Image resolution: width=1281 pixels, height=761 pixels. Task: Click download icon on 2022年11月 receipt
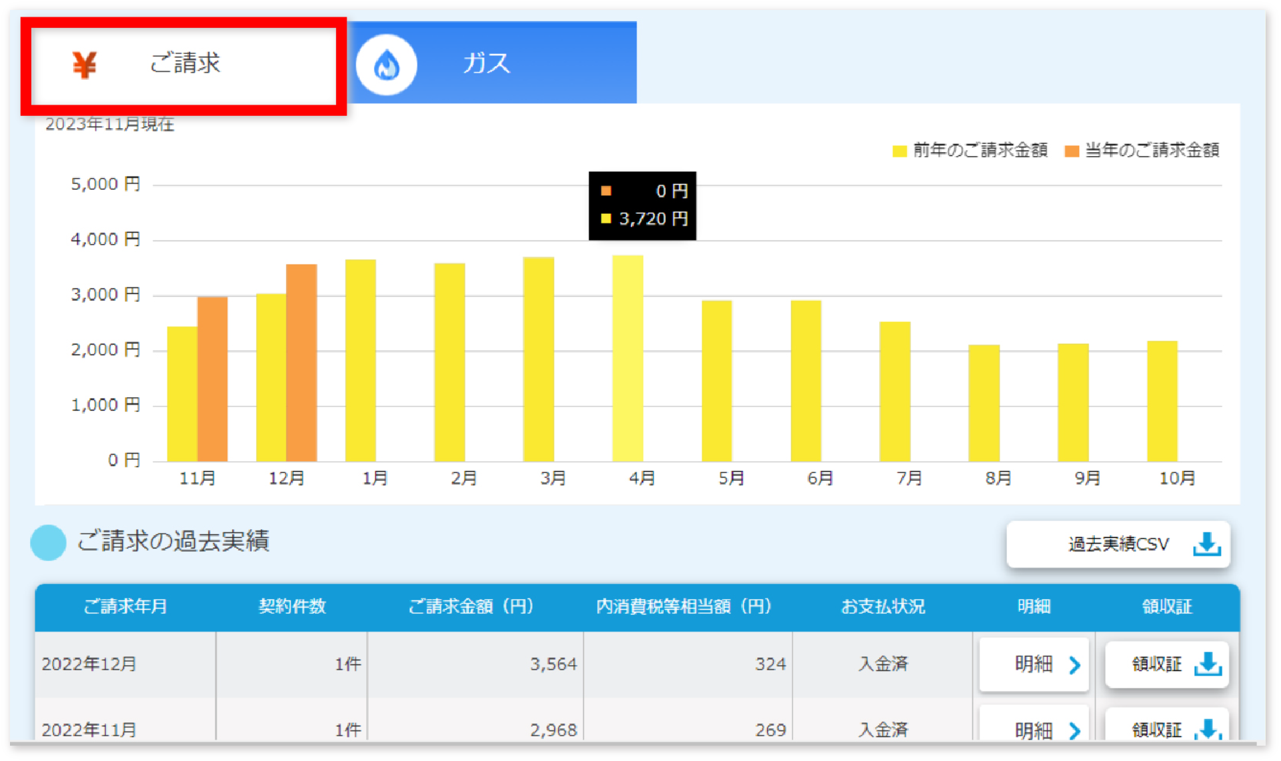[1208, 730]
